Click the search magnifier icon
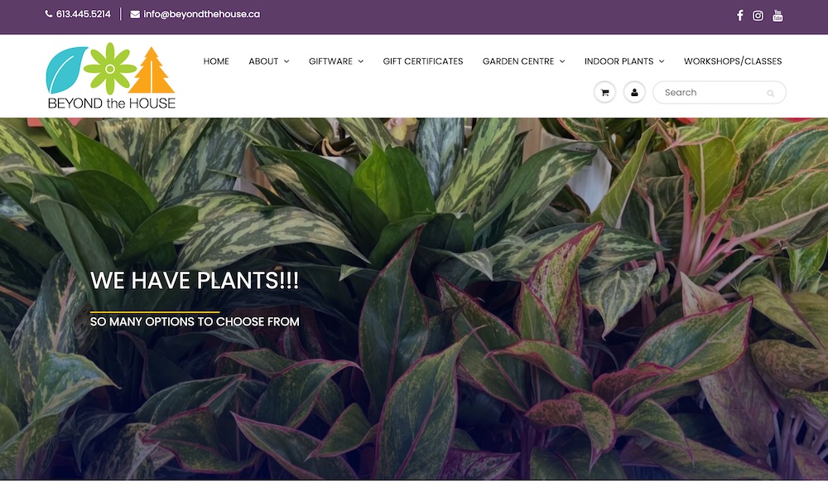 (770, 94)
